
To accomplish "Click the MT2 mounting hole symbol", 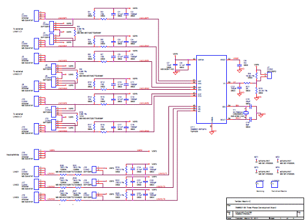I will [277, 160].
